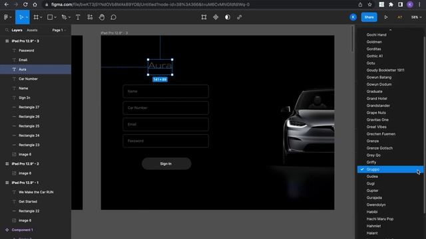The height and width of the screenshot is (239, 426).
Task: Choose the Habibi font
Action: (x=372, y=212)
